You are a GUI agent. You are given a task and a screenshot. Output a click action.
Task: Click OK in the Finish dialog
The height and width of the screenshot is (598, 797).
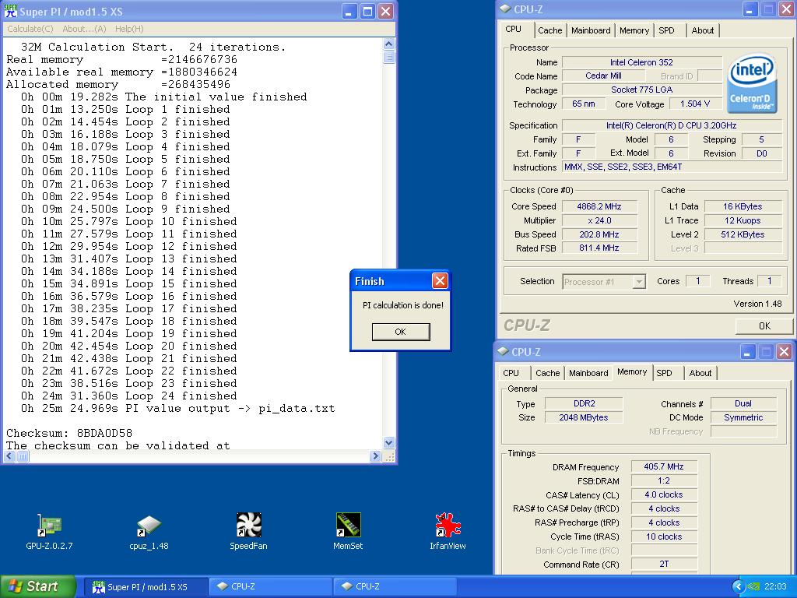point(401,332)
